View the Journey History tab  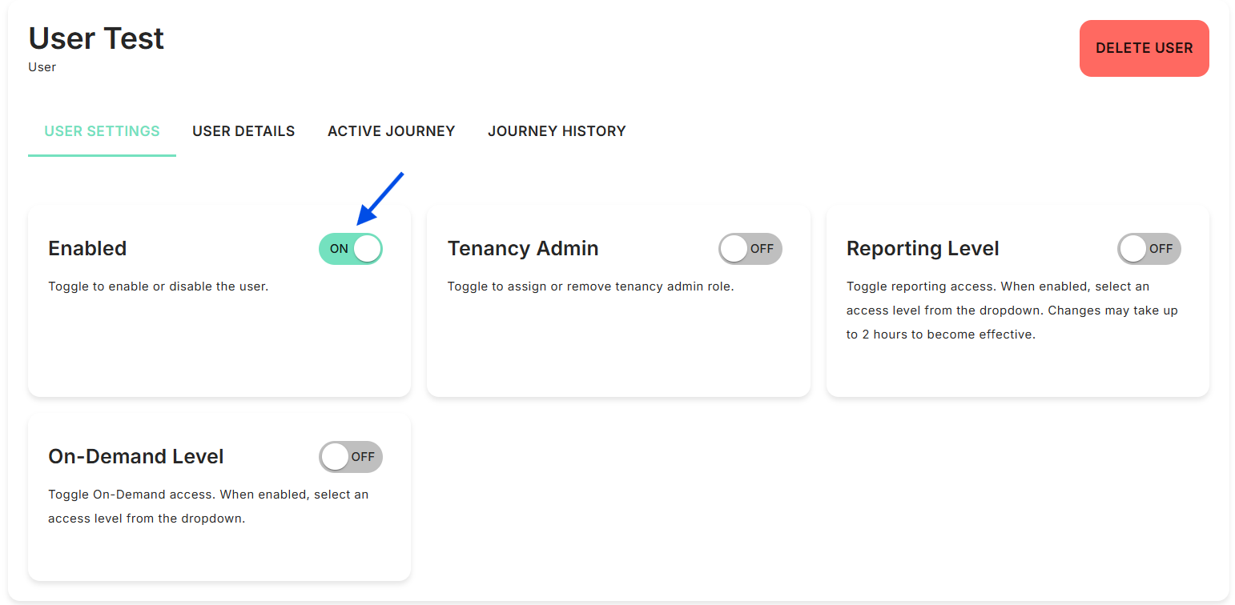coord(557,131)
